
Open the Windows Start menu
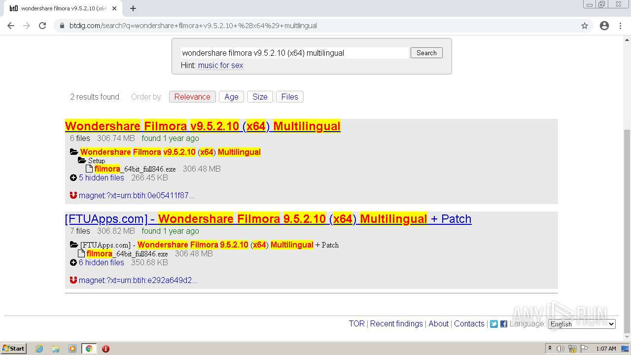point(14,349)
